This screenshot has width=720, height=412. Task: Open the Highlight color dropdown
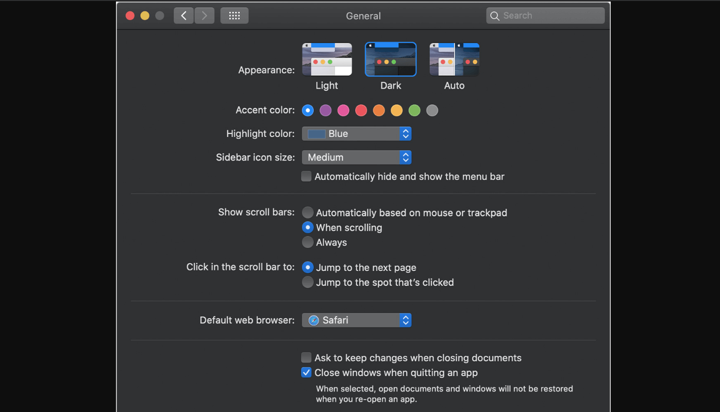click(x=405, y=133)
